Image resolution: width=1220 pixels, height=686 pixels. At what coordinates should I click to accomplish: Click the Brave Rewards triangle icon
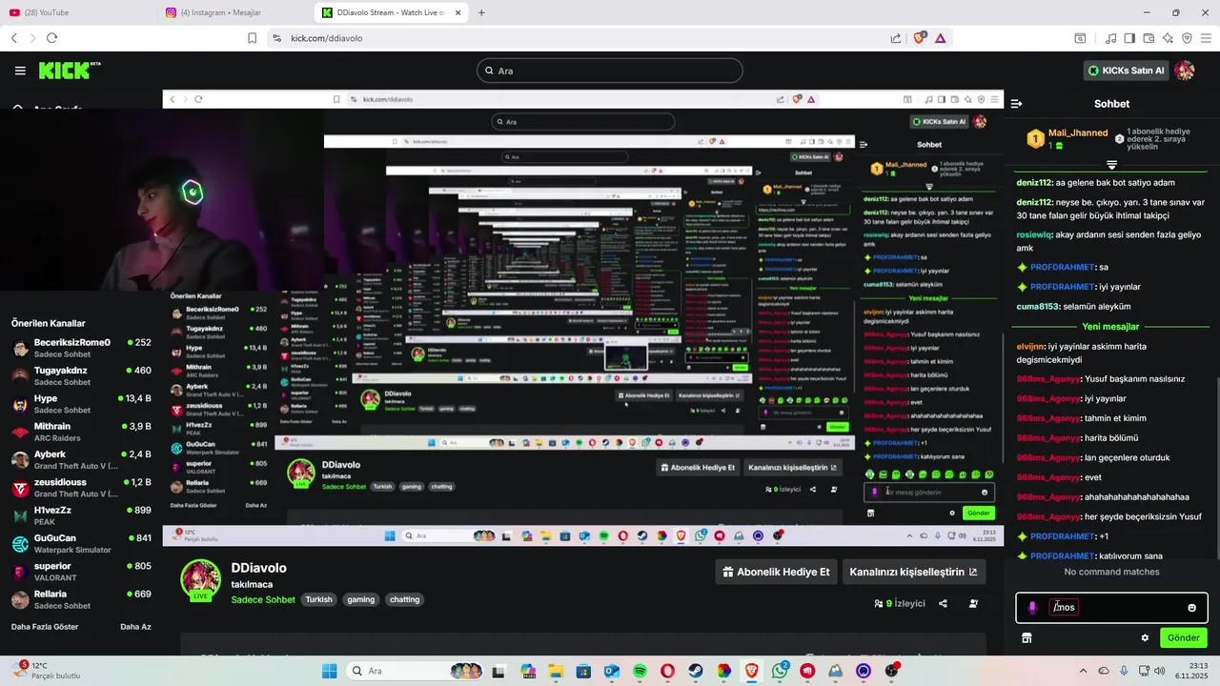coord(940,38)
